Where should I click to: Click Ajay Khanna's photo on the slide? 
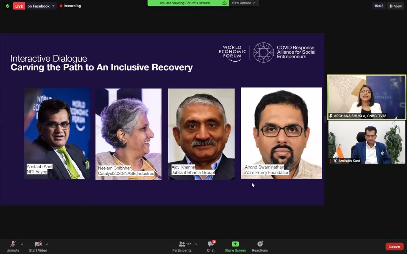pyautogui.click(x=201, y=134)
